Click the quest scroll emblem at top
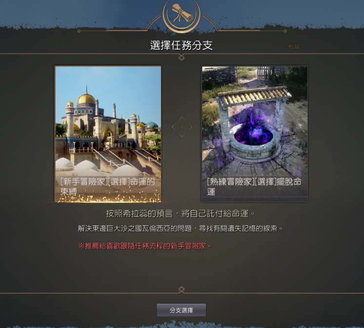The width and height of the screenshot is (364, 328). point(182,15)
